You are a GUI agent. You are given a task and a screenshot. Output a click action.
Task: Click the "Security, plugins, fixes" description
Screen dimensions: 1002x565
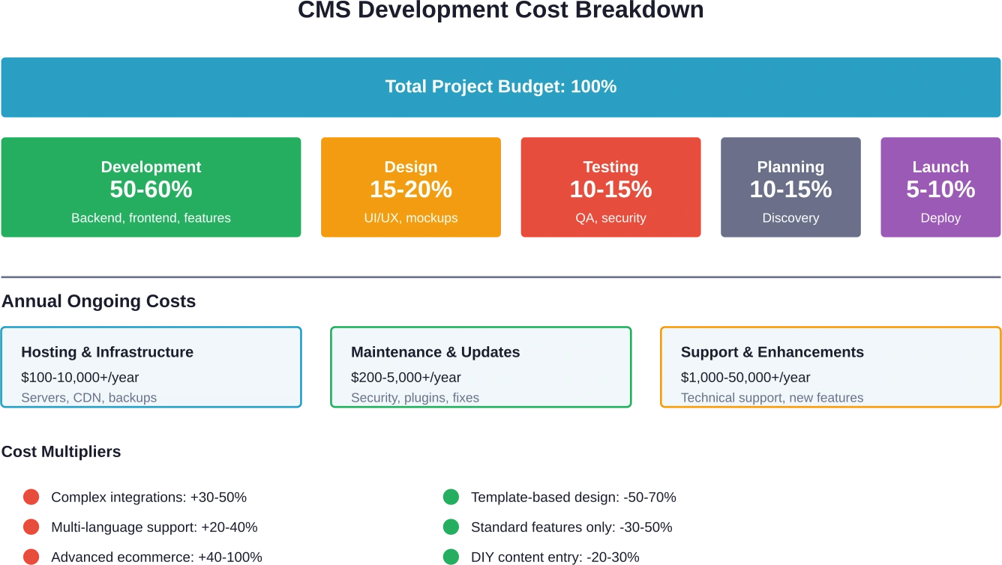click(x=415, y=398)
